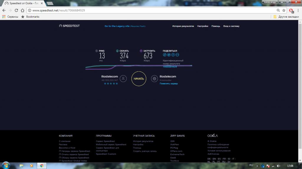302x169 pixels.
Task: Click Создать учетную запись footer link
Action: pos(145,151)
